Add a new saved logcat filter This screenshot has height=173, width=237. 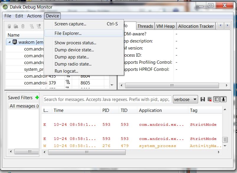tap(37, 98)
